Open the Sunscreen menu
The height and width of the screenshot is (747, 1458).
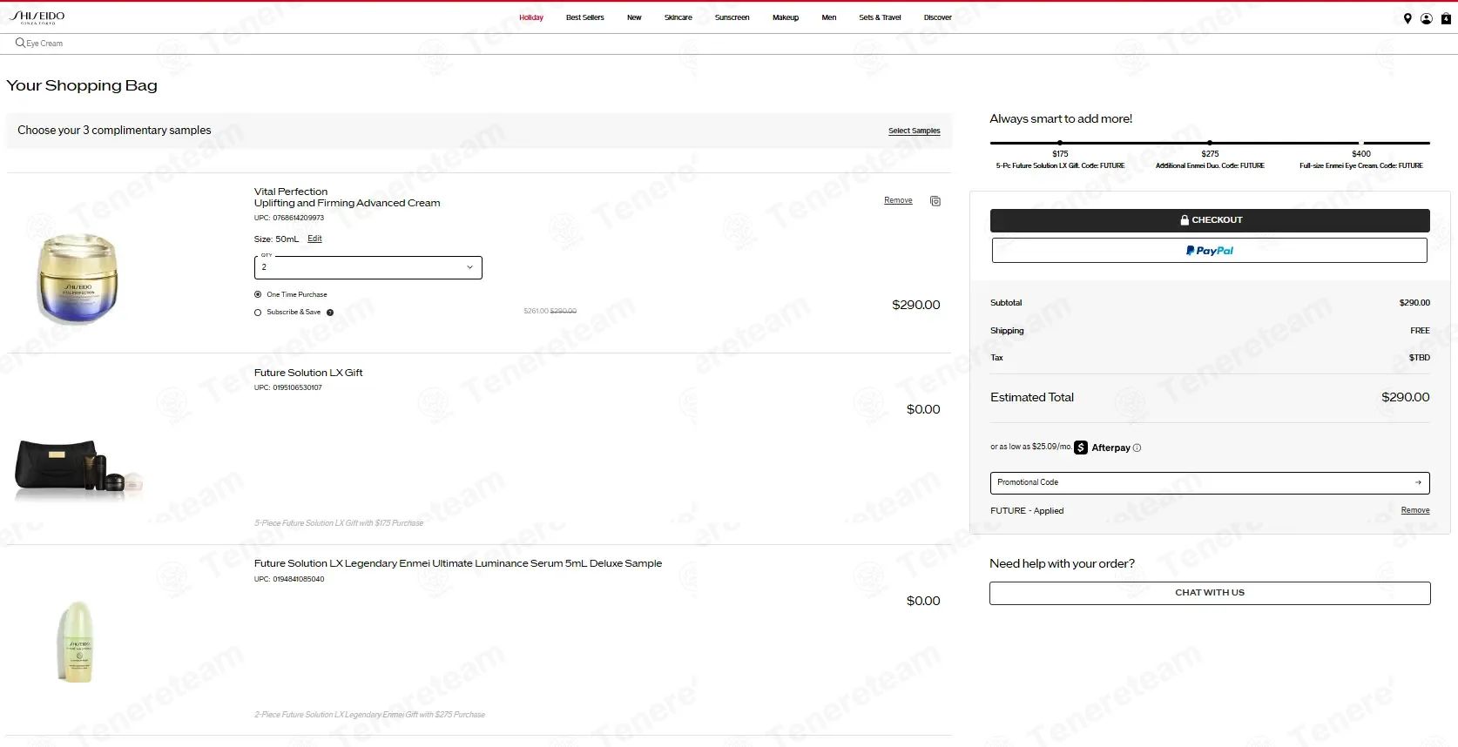pyautogui.click(x=732, y=17)
